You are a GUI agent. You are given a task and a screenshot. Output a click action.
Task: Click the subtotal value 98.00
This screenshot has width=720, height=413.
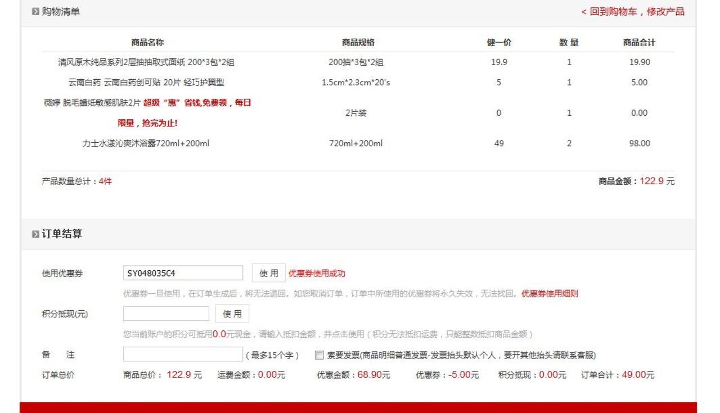coord(640,143)
